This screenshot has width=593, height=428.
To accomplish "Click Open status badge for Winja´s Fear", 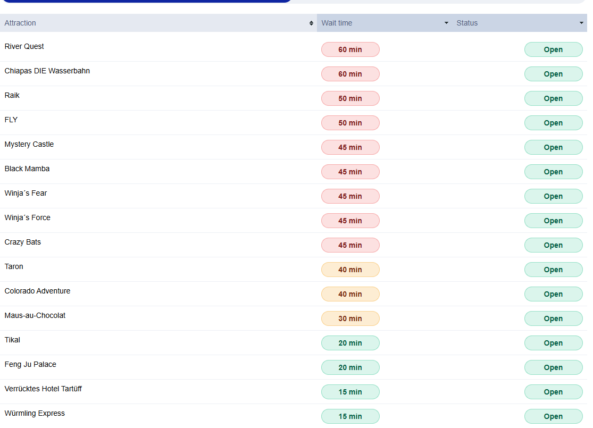I will coord(553,196).
